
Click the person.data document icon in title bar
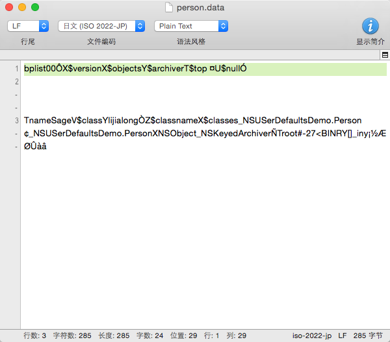tap(169, 7)
